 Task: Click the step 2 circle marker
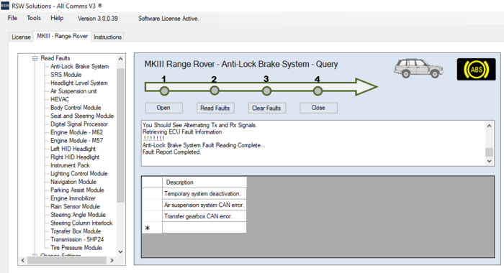point(215,91)
